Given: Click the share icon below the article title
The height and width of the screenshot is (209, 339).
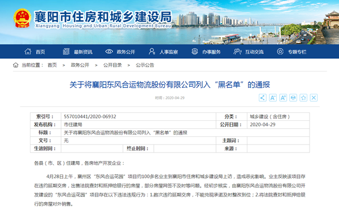Looking at the screenshot, I should (263, 98).
